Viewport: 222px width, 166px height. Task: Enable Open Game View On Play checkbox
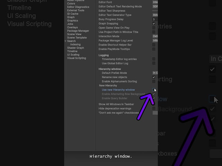[154, 28]
